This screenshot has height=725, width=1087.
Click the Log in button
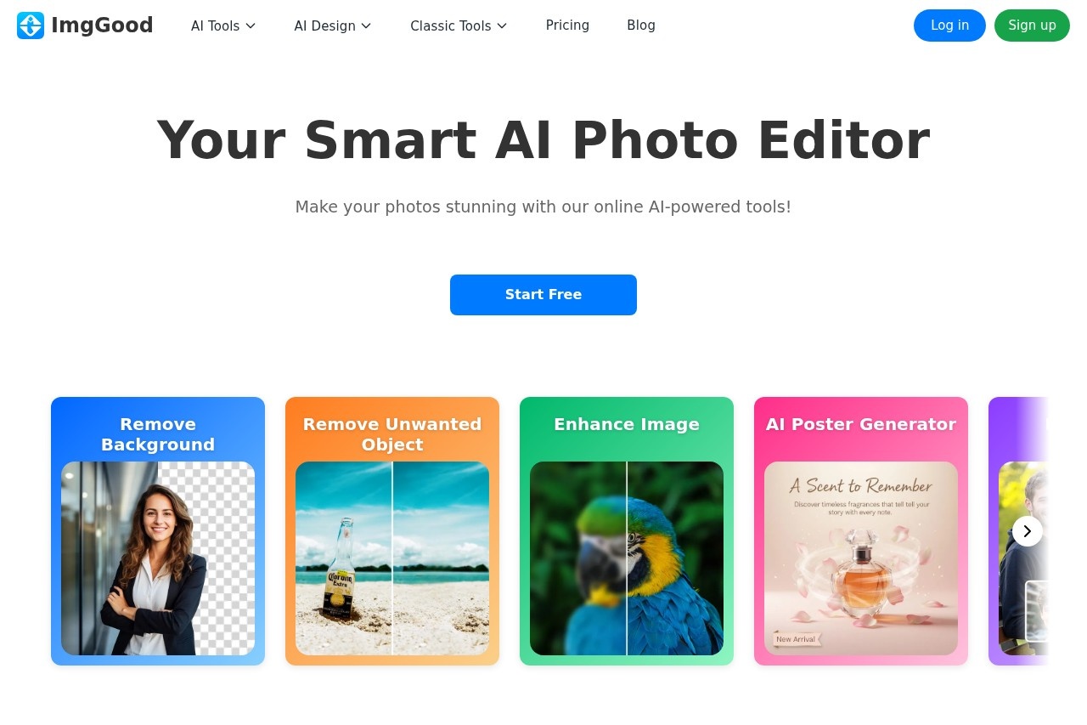tap(949, 25)
